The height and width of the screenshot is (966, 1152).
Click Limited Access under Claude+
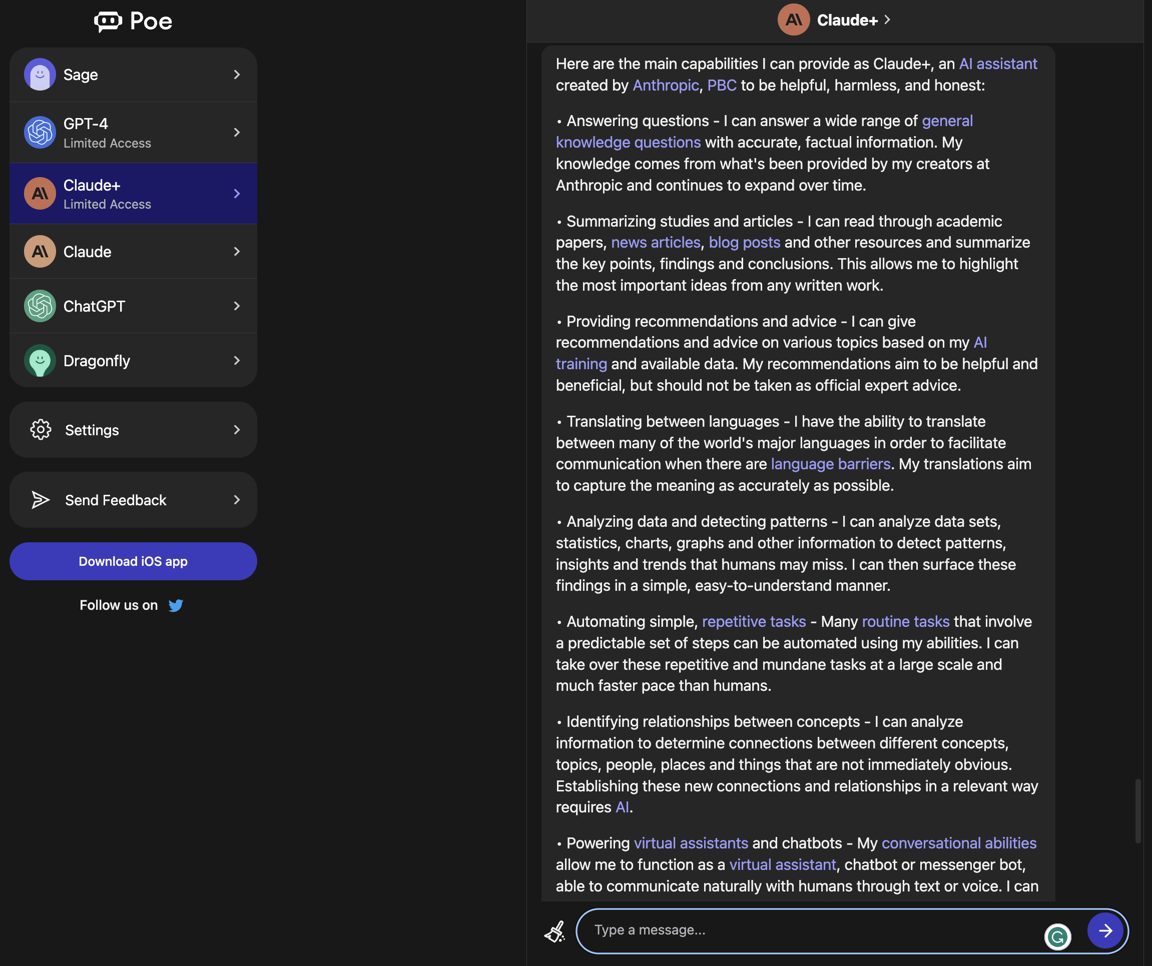coord(108,204)
